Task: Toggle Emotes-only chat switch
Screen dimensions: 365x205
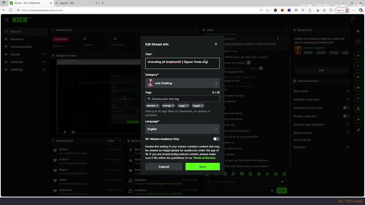Action: click(x=346, y=116)
